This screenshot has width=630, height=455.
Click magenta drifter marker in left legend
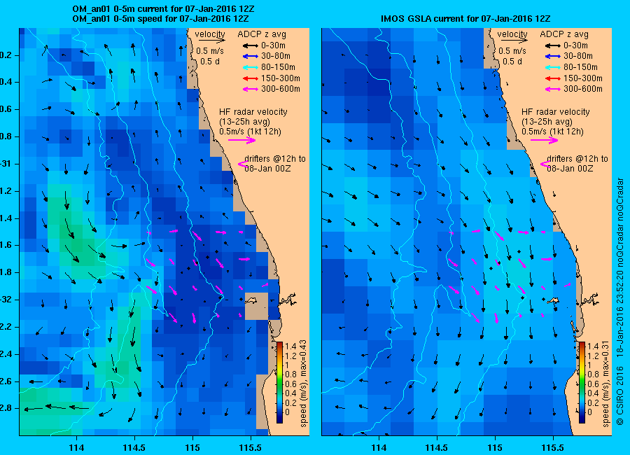(243, 164)
